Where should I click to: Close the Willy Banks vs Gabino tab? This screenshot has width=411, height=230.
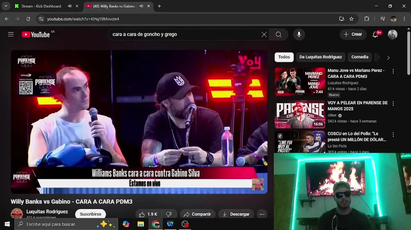(149, 6)
